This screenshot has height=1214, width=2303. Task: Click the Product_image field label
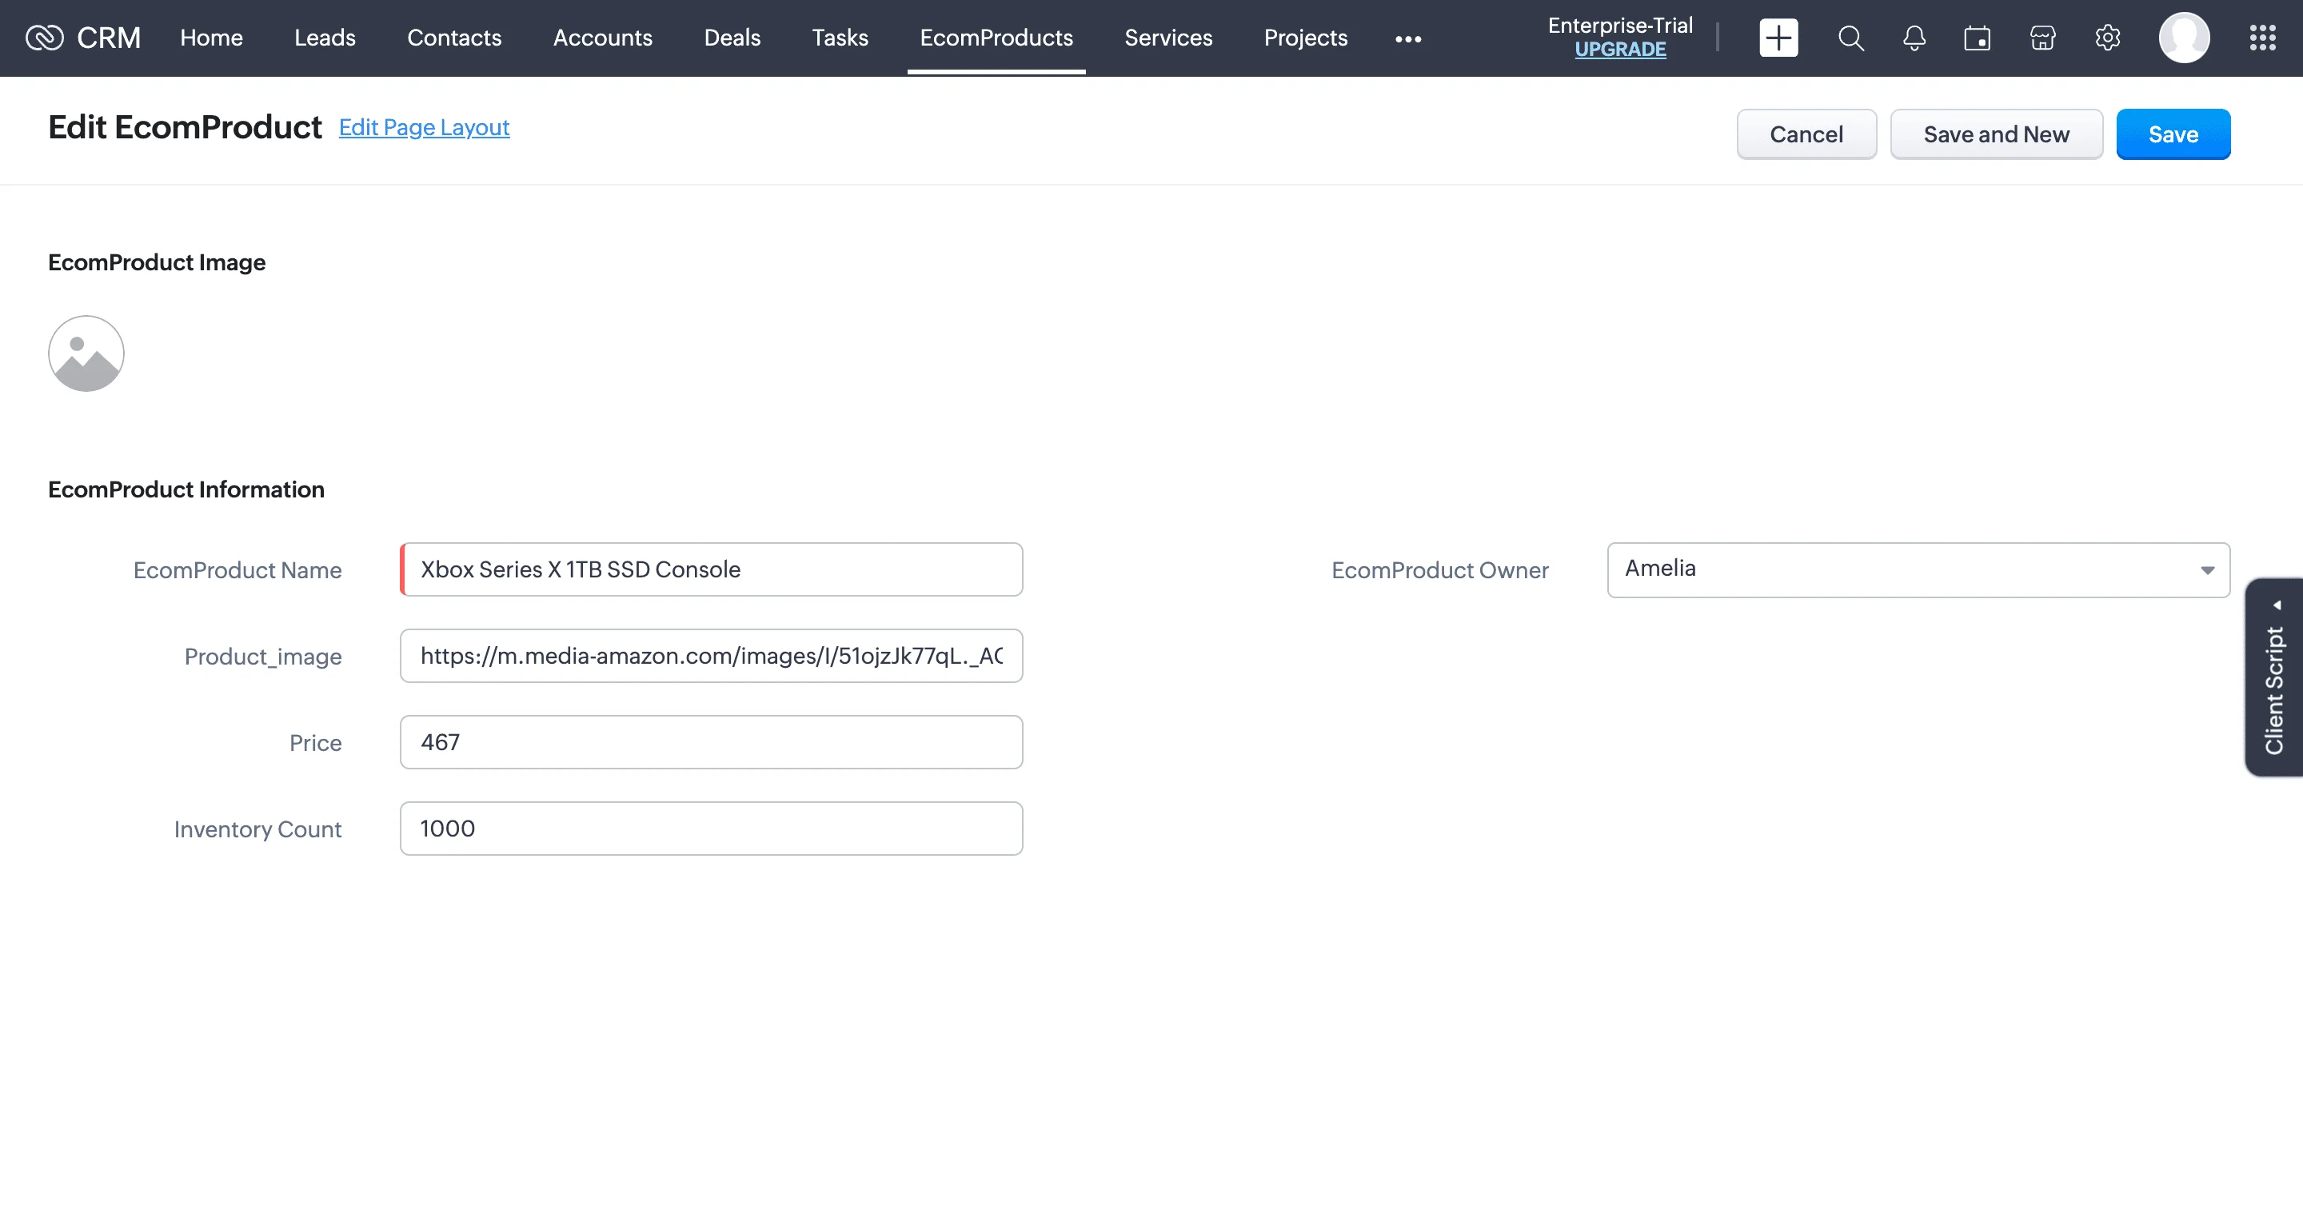point(263,657)
